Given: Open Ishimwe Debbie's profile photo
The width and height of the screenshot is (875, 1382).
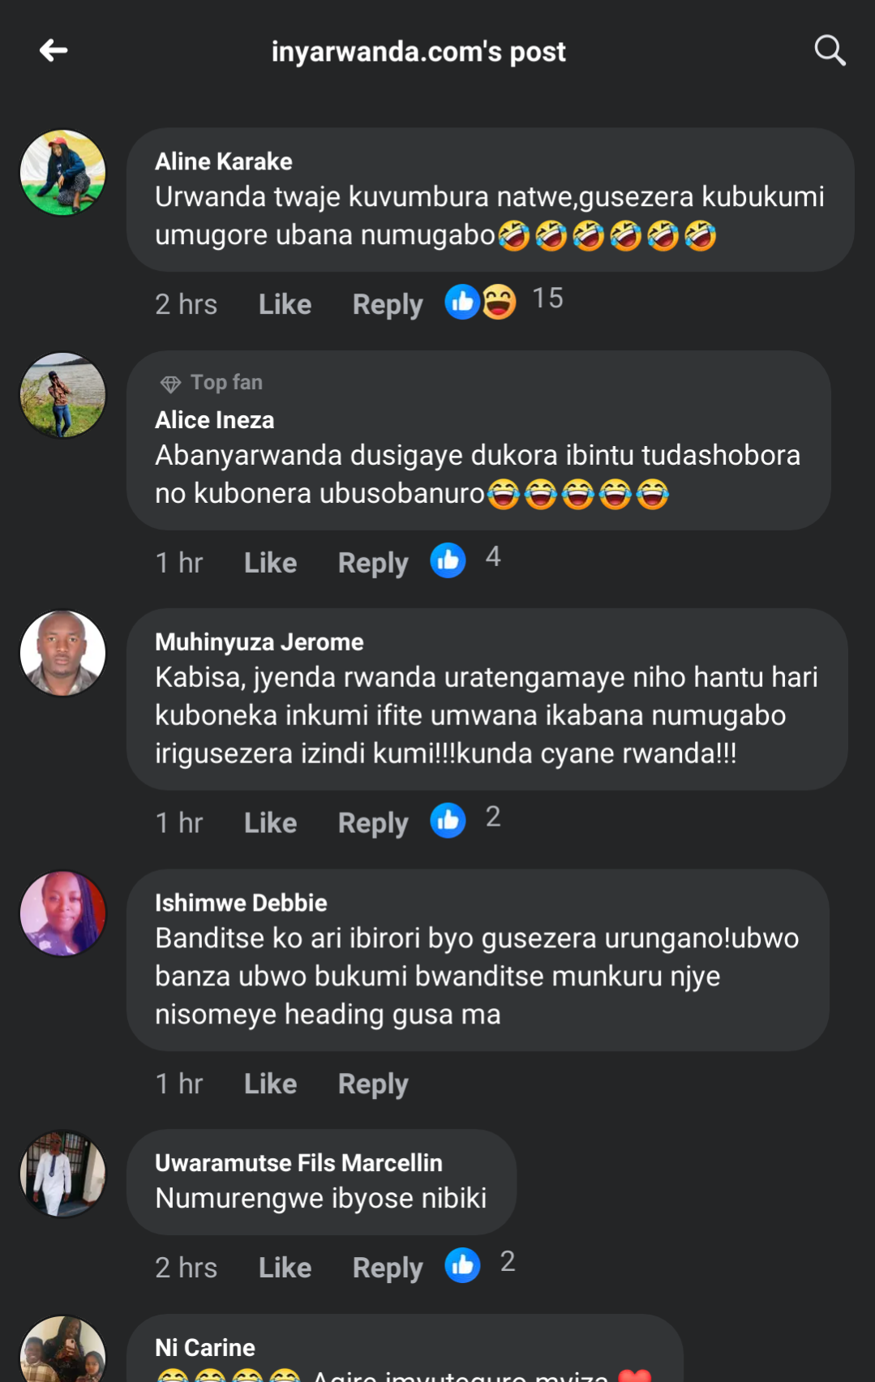Looking at the screenshot, I should click(63, 914).
